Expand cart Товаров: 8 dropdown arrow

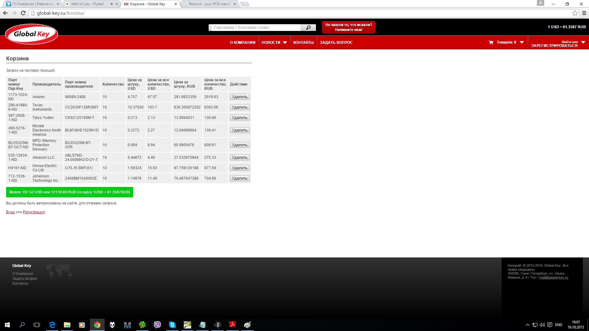click(x=522, y=42)
